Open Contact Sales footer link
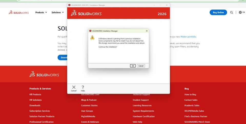246x124 pixels. [191, 100]
